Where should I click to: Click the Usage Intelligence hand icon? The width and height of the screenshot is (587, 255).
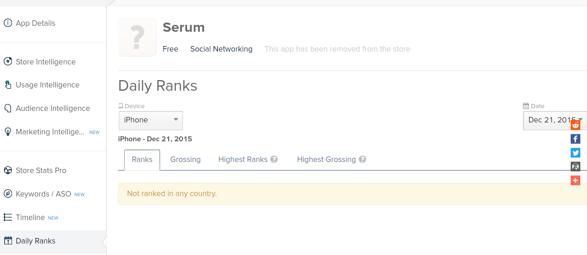8,85
